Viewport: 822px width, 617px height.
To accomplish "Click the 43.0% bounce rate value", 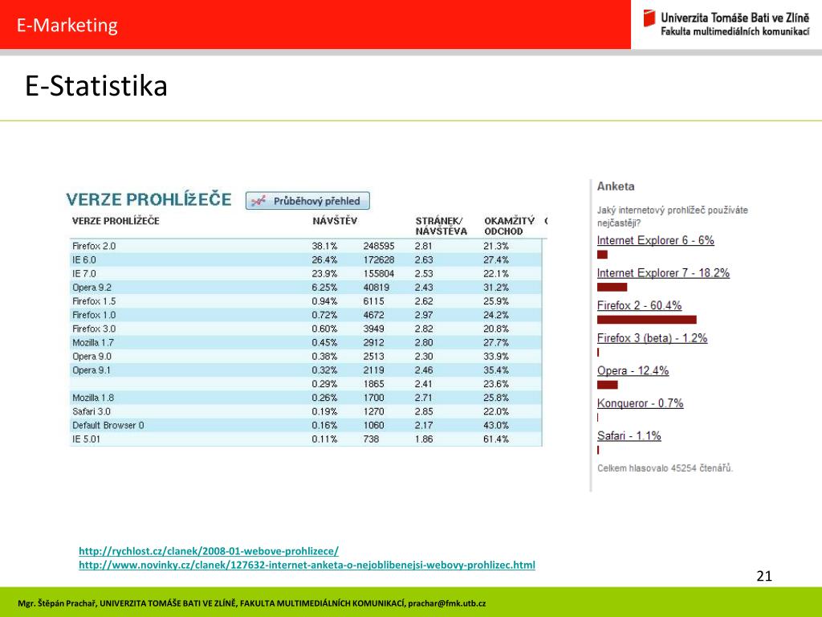I will [496, 425].
